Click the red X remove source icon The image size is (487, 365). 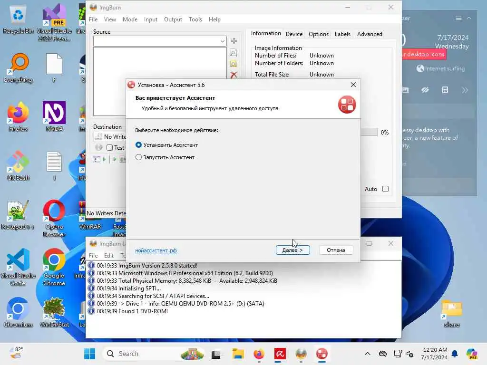point(234,75)
